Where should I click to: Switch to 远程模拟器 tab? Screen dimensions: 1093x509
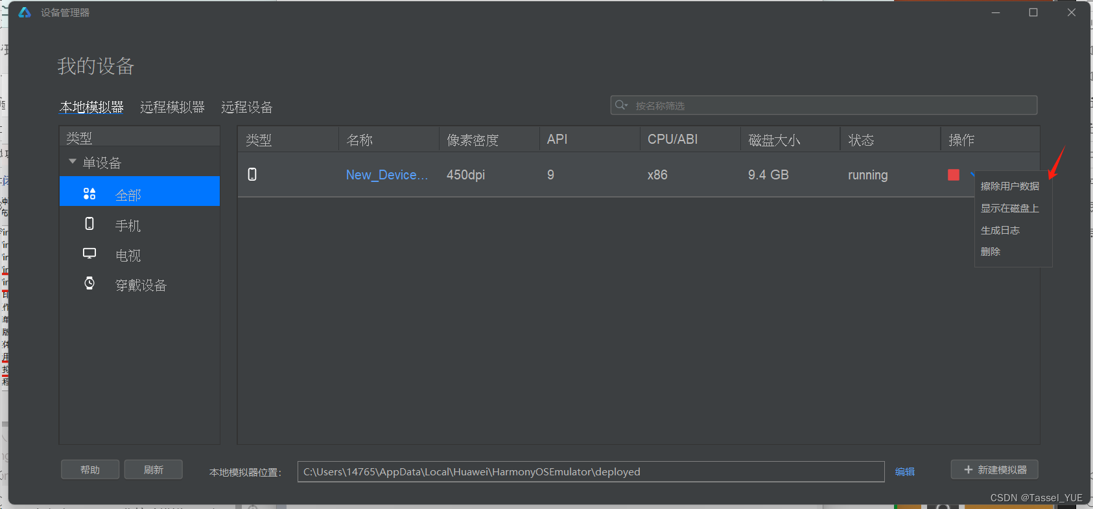coord(172,107)
